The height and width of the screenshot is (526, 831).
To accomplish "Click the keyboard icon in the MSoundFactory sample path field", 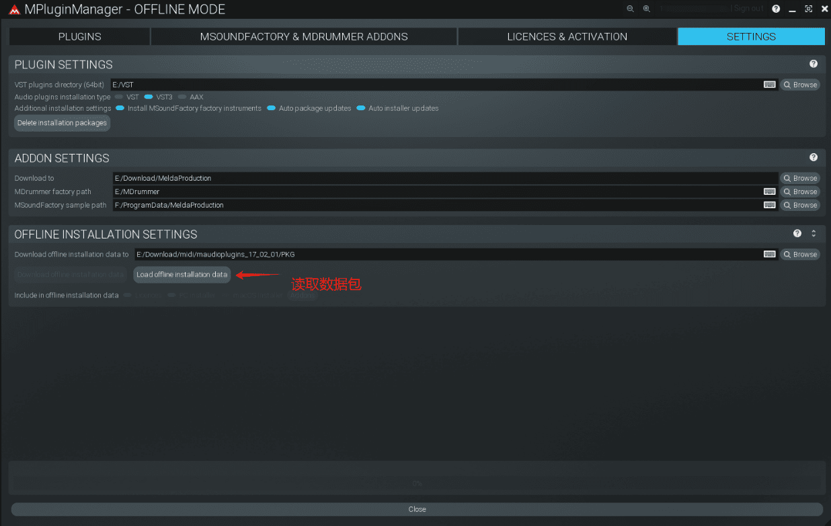I will pos(770,205).
